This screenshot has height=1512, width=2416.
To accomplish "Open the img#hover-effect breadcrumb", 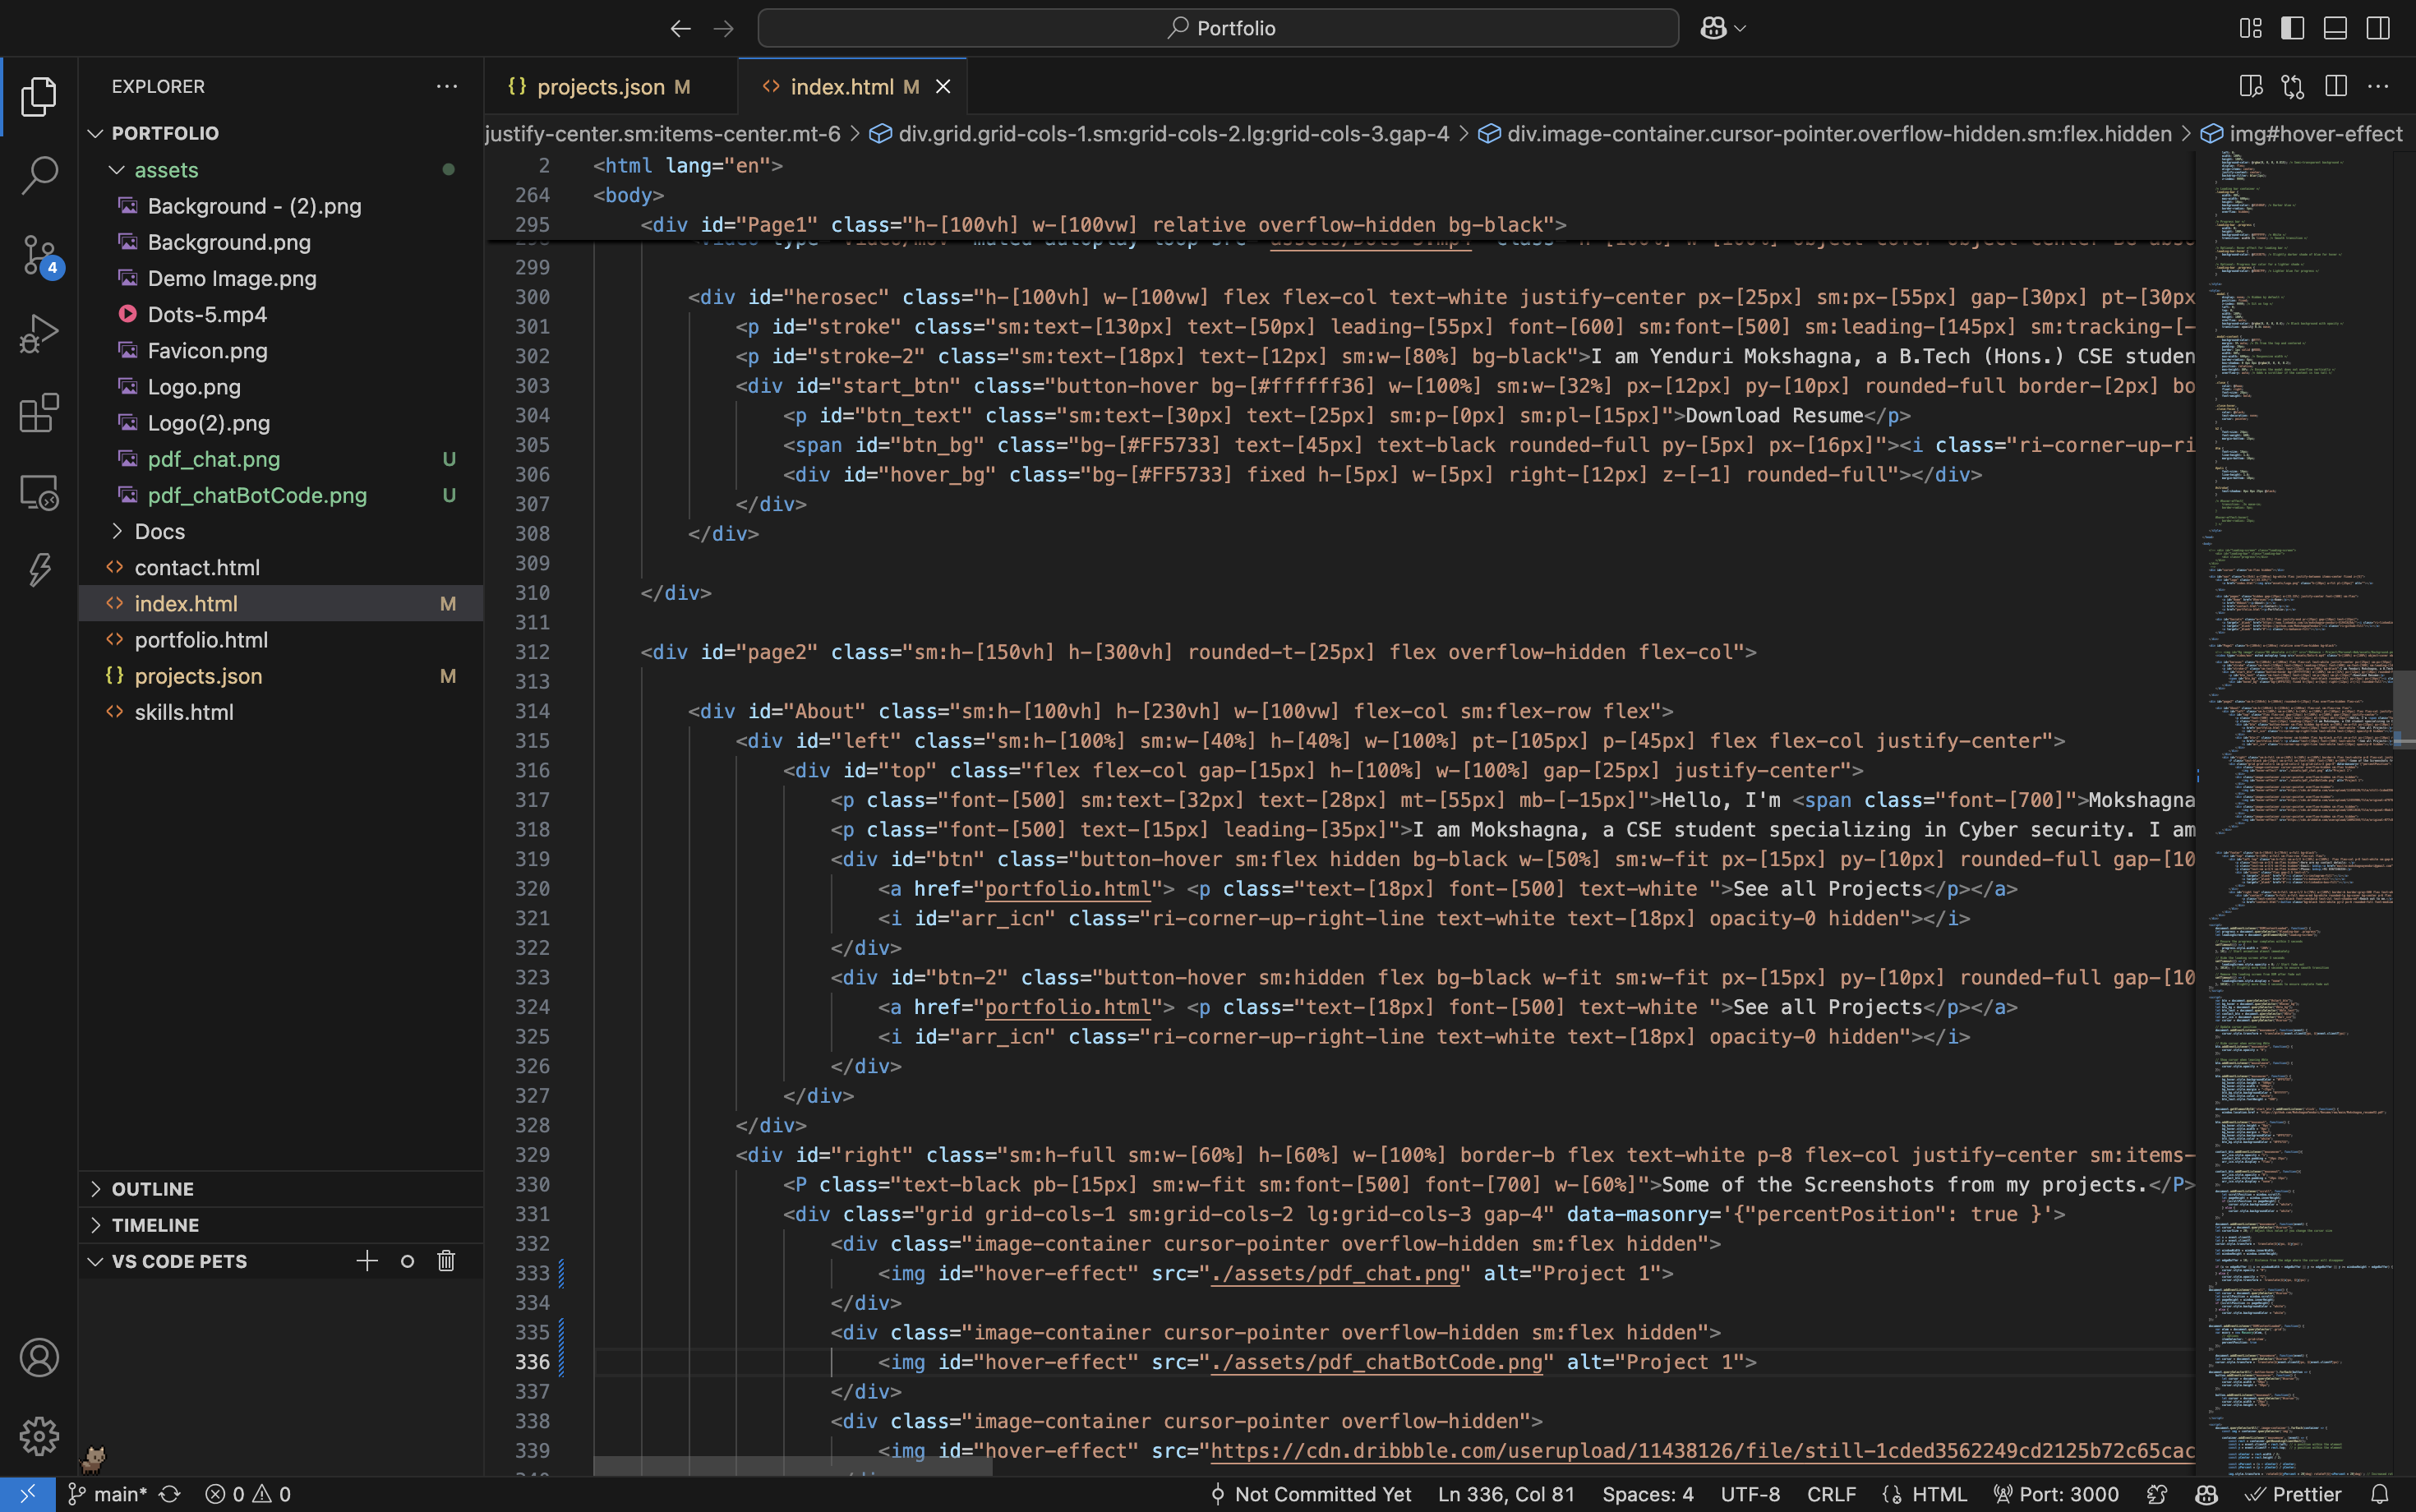I will [x=2303, y=134].
